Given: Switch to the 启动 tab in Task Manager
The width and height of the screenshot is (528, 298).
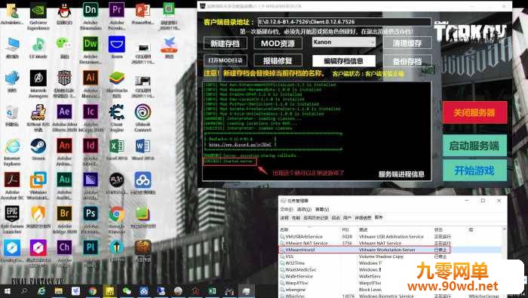Looking at the screenshot, I should tap(336, 218).
